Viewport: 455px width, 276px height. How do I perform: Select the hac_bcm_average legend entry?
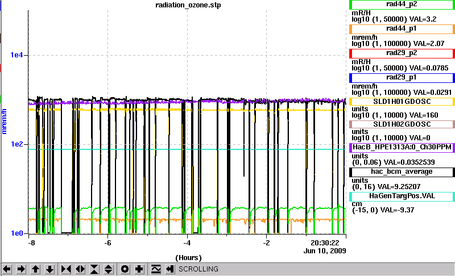[402, 172]
